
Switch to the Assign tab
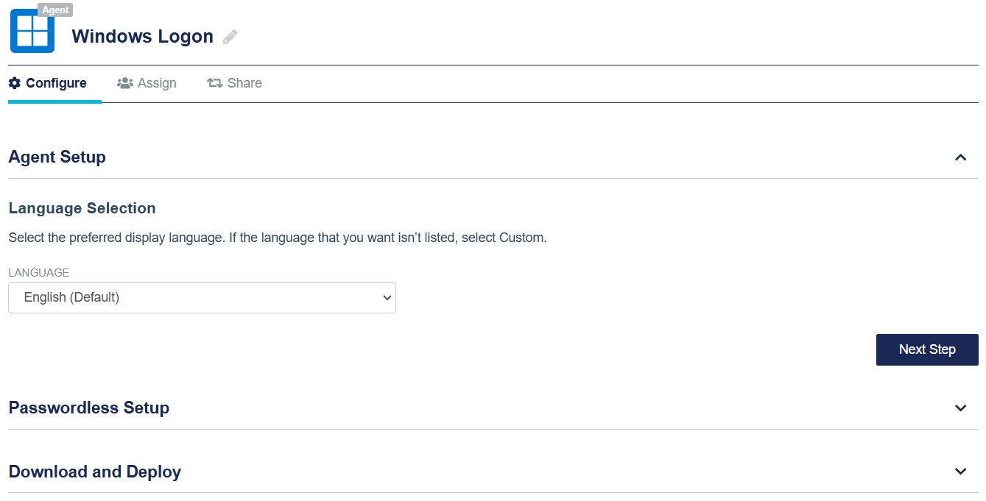147,83
